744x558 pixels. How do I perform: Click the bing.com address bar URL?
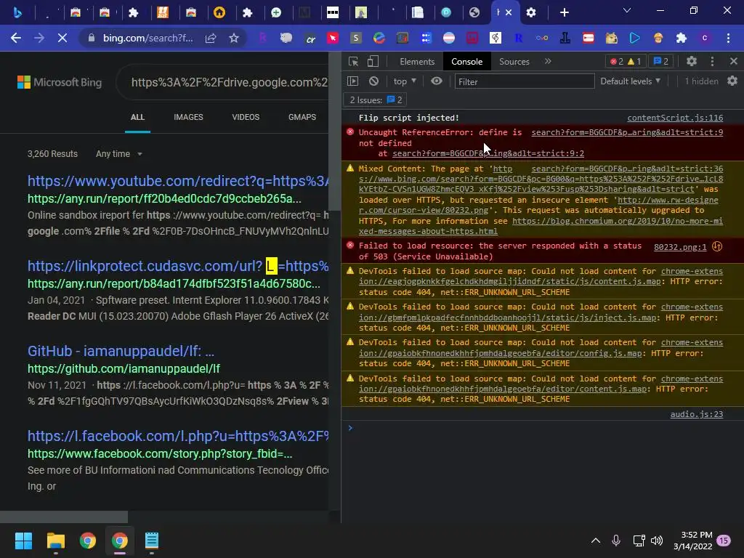click(148, 38)
